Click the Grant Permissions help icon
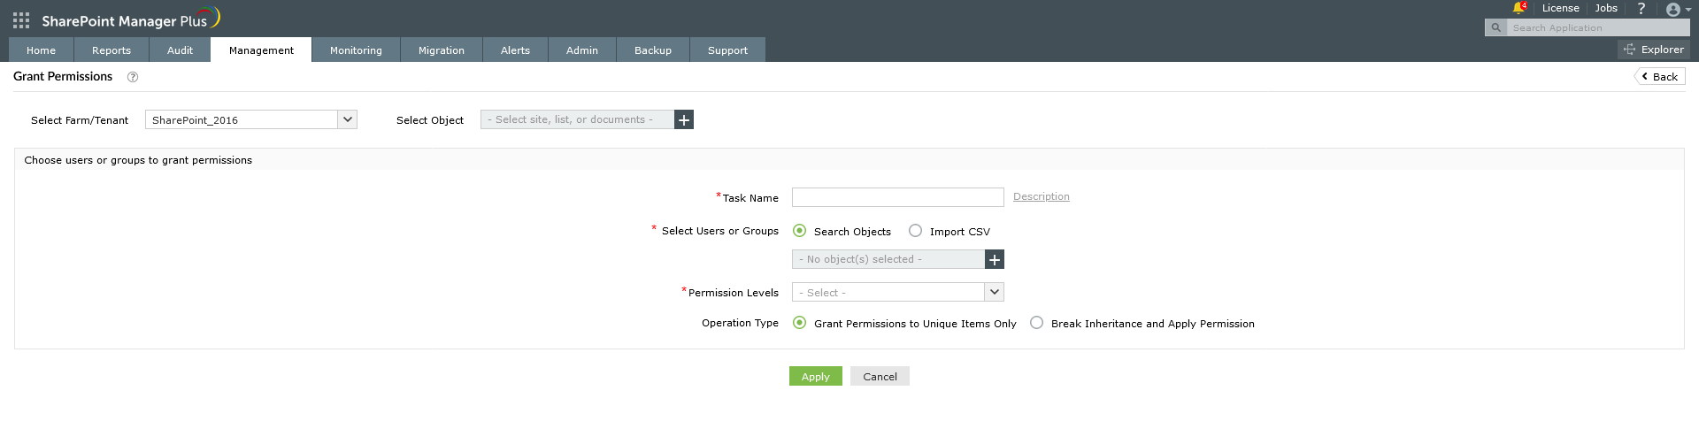1699x429 pixels. 133,77
